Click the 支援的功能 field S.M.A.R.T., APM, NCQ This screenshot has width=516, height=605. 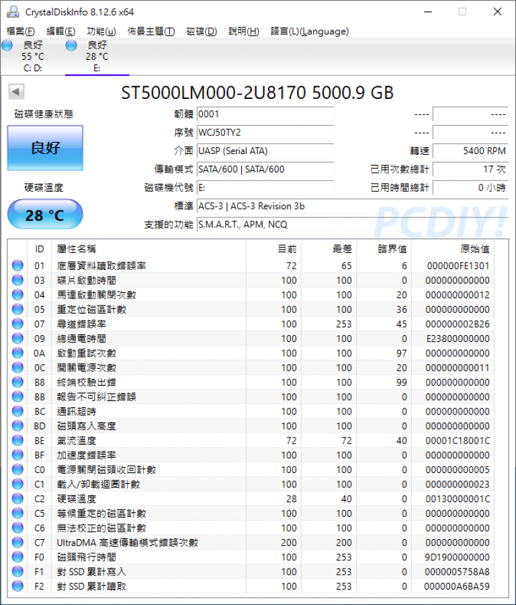(x=352, y=225)
